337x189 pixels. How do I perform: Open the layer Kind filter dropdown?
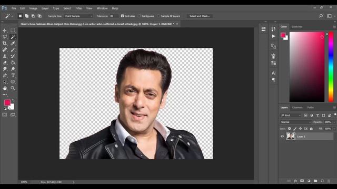pyautogui.click(x=291, y=115)
